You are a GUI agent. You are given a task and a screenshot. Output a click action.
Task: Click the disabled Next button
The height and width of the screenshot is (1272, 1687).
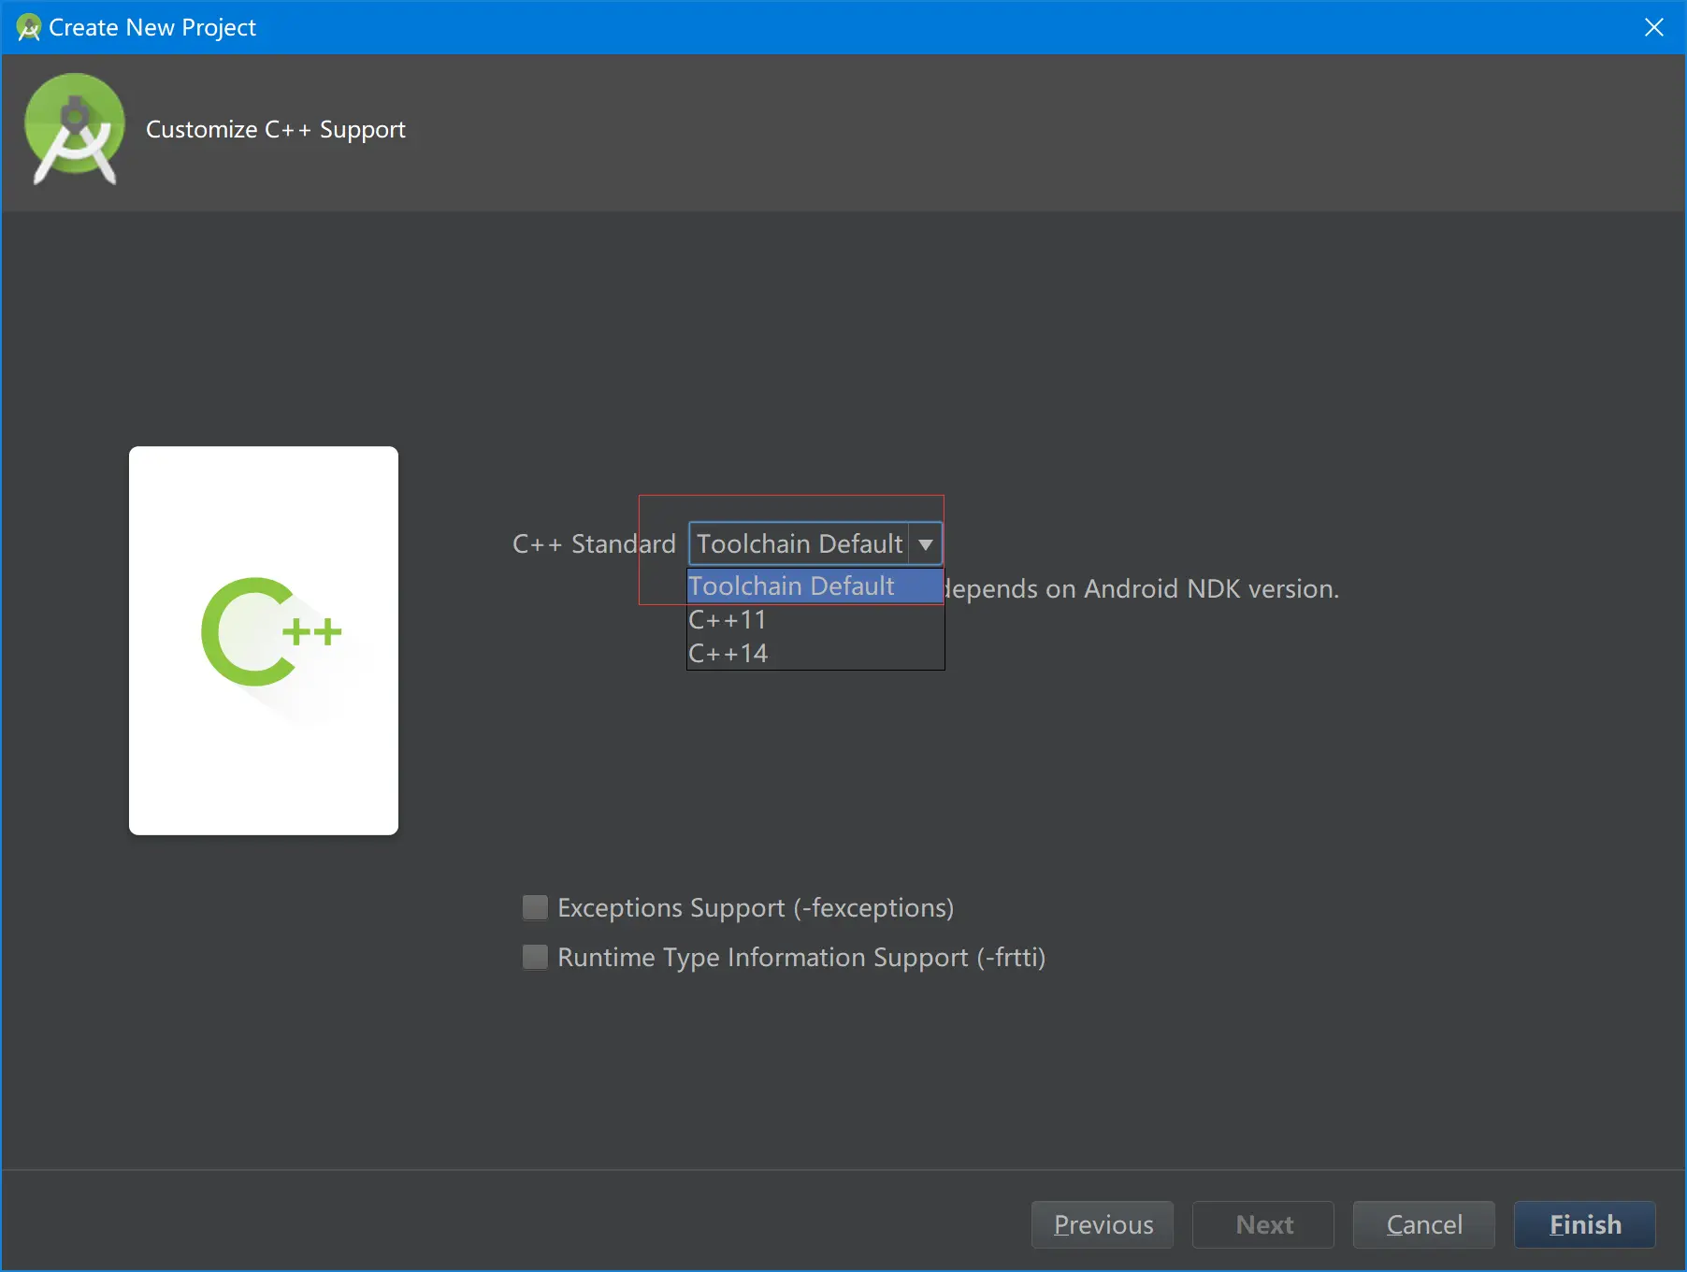click(1263, 1224)
